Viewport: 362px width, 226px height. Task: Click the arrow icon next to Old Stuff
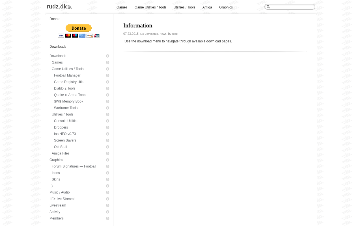click(x=108, y=147)
